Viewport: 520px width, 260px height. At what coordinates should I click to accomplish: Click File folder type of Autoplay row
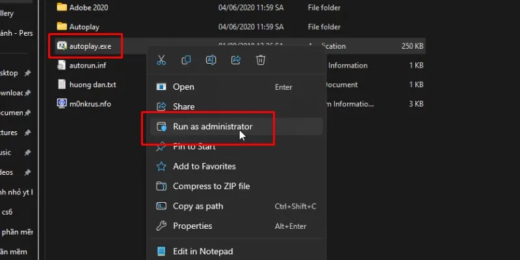coord(324,27)
